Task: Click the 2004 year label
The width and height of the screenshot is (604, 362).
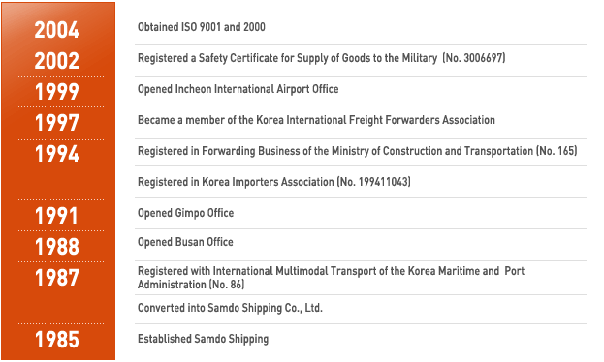Action: (x=56, y=30)
